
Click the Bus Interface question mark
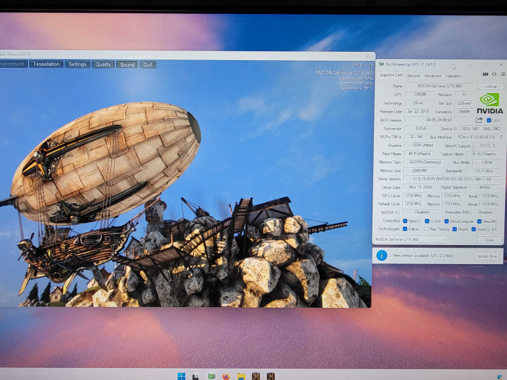(501, 137)
